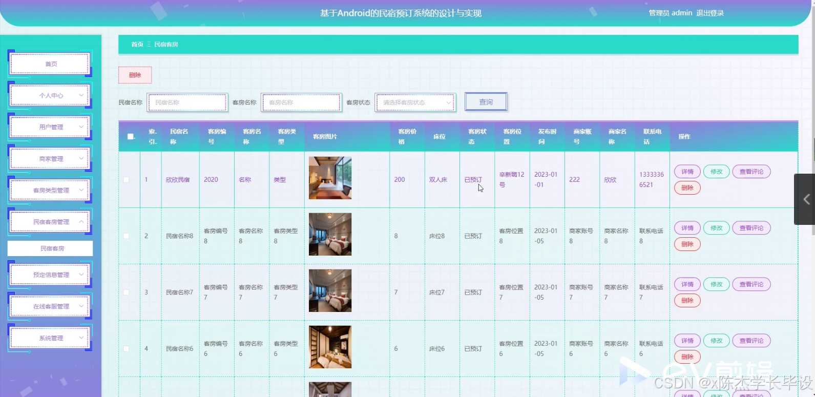This screenshot has width=815, height=397.
Task: Click 查看评论 for 民宿名称7 row
Action: (751, 285)
